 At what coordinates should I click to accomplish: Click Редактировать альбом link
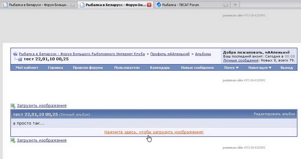coord(274,114)
